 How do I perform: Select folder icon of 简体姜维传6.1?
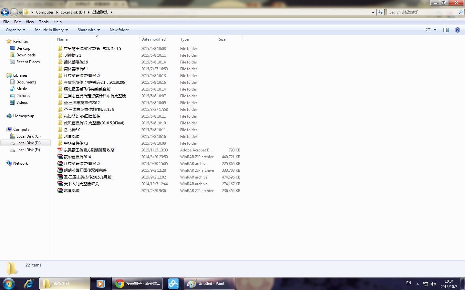tap(60, 69)
